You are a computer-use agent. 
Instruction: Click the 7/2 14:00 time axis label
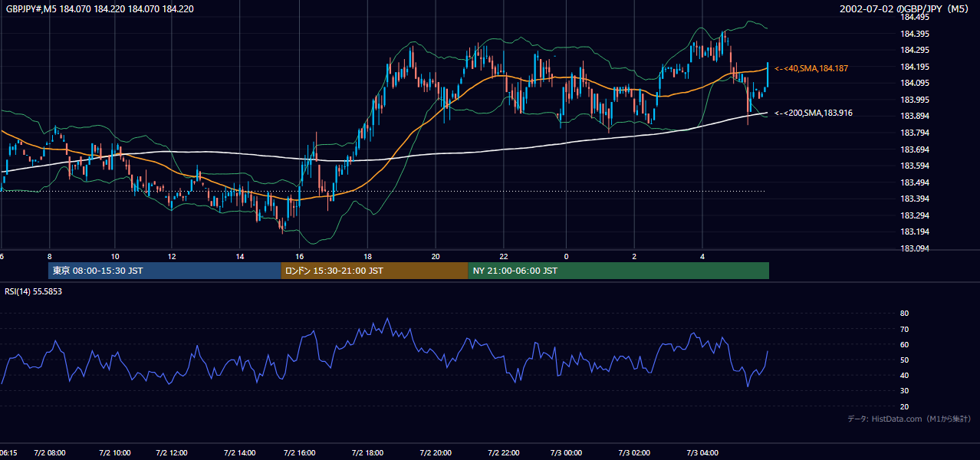(240, 452)
